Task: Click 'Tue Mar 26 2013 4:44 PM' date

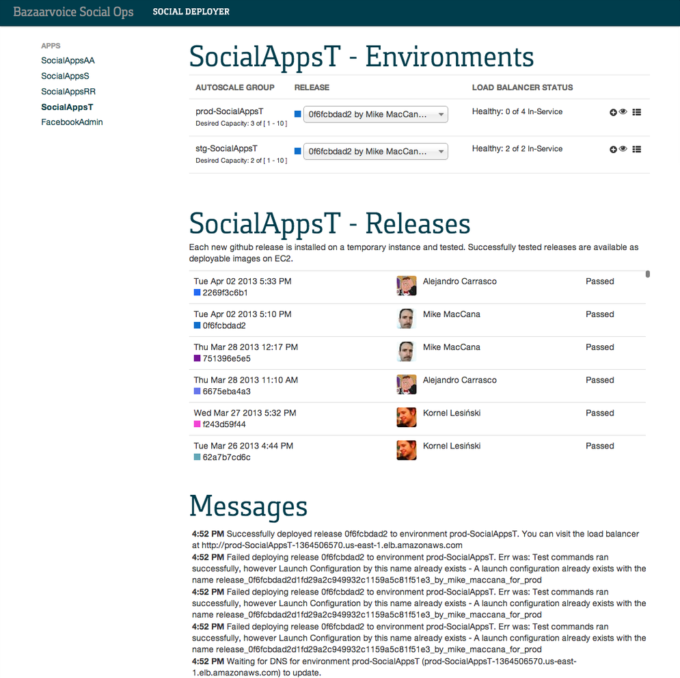Action: 243,446
